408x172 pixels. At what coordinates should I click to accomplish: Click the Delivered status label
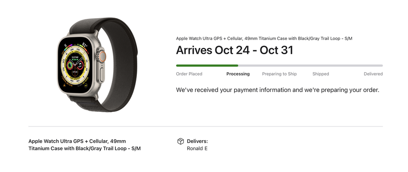coord(373,74)
